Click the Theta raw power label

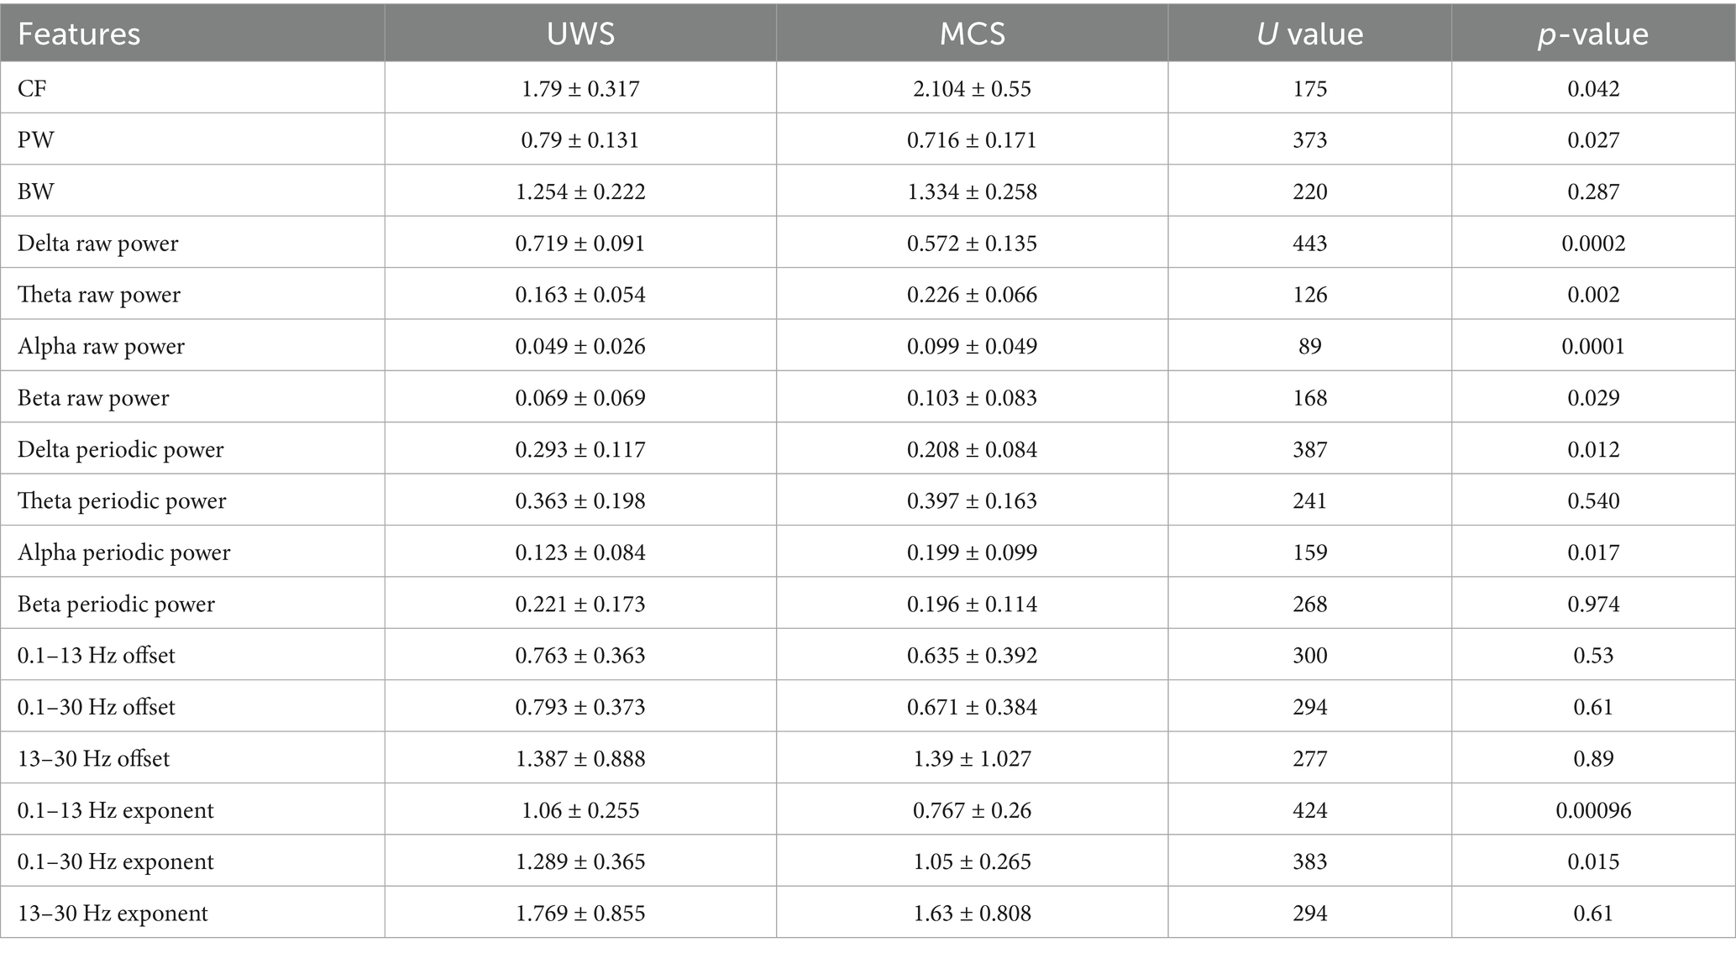click(x=99, y=295)
